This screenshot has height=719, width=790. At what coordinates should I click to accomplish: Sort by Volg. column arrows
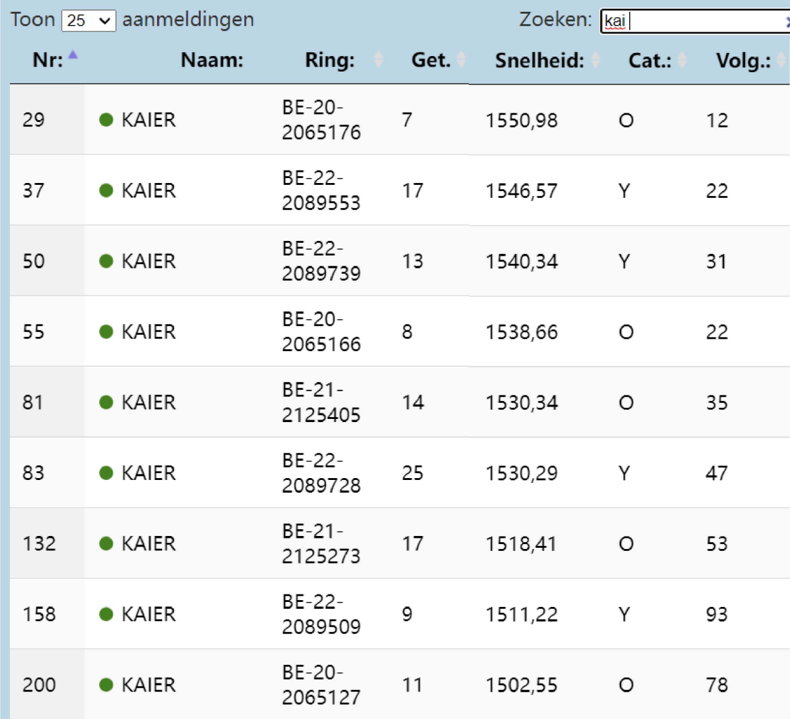pyautogui.click(x=781, y=60)
